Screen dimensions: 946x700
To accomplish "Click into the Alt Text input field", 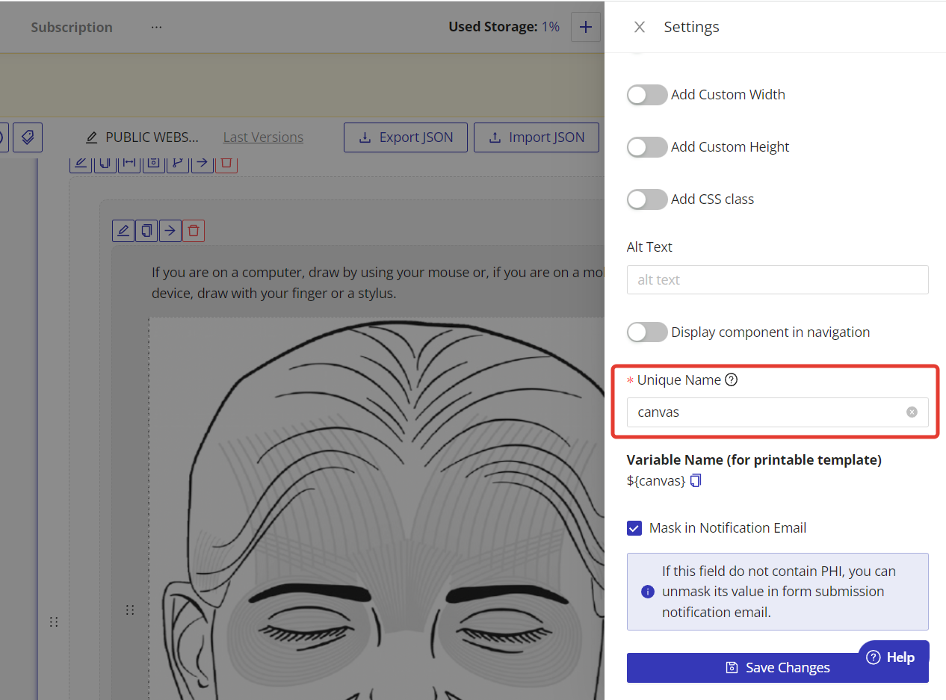I will click(777, 280).
